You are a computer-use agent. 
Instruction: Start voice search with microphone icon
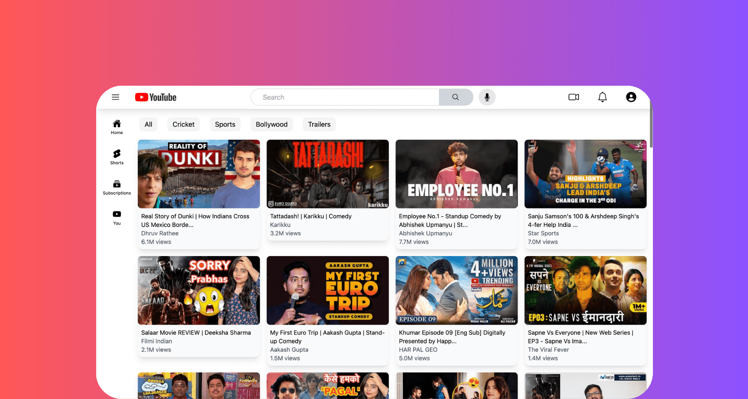pyautogui.click(x=487, y=97)
